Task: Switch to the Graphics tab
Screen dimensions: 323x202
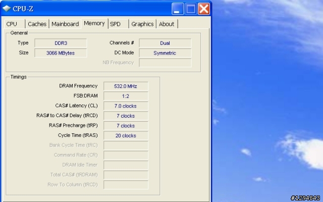Action: coord(142,24)
